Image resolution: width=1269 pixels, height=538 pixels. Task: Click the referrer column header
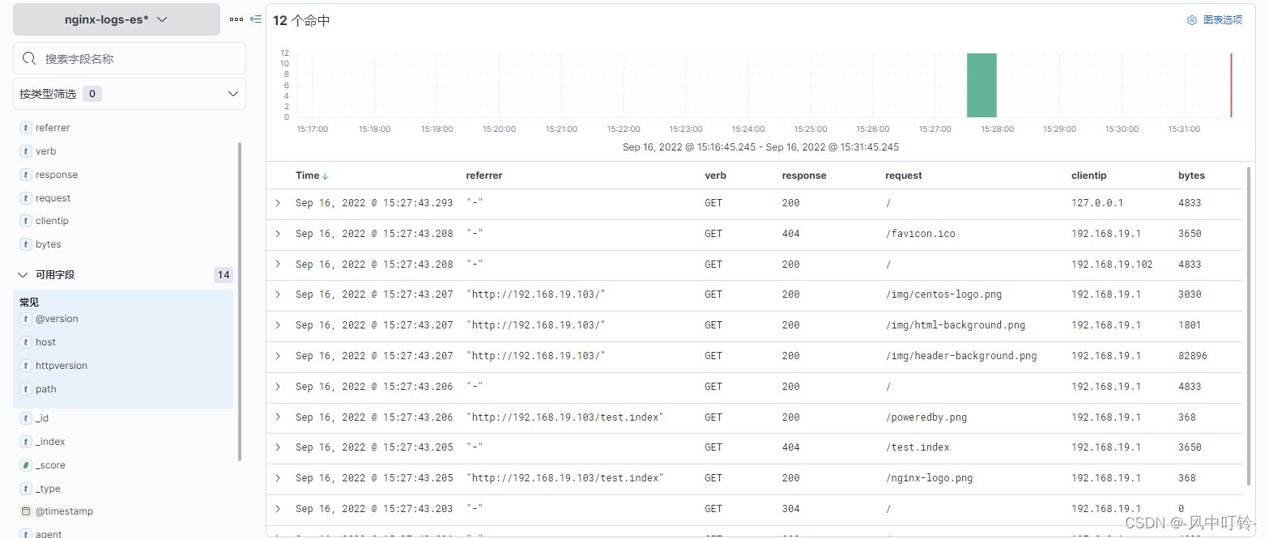(x=484, y=176)
